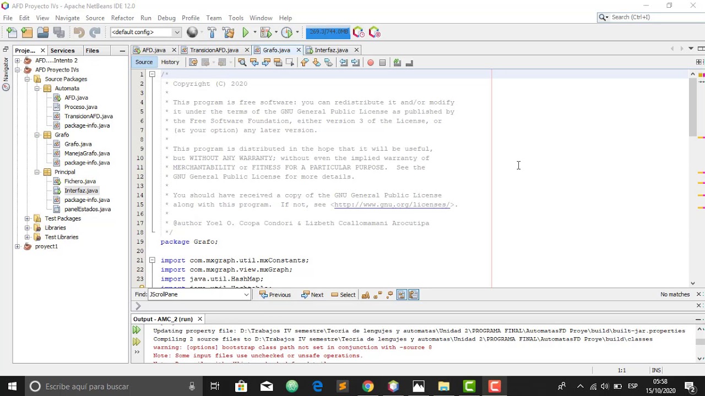Toggle Wrap Around in the Find bar
This screenshot has height=396, width=705.
(414, 295)
